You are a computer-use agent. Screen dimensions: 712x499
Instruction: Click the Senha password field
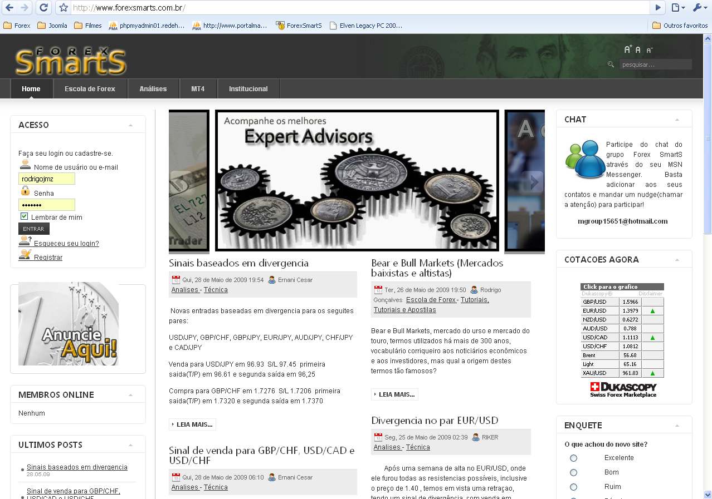(46, 205)
